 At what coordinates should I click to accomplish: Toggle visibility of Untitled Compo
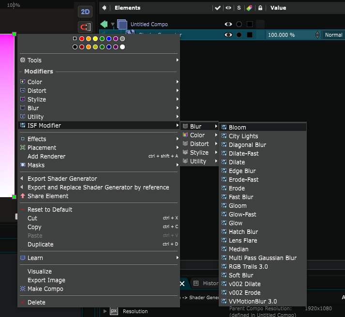click(228, 24)
